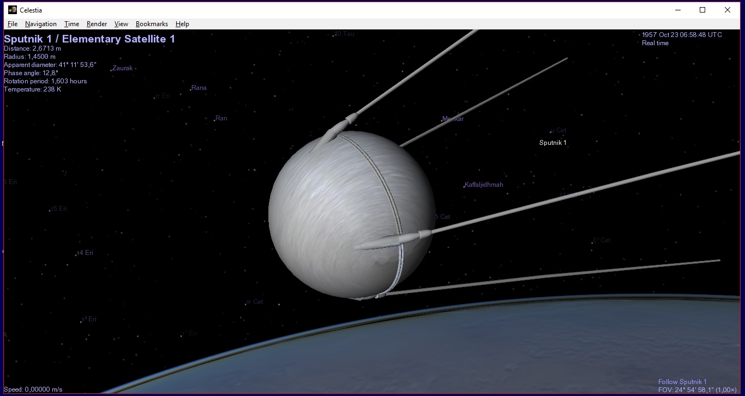Open the Time menu
Image resolution: width=745 pixels, height=396 pixels.
(x=71, y=24)
